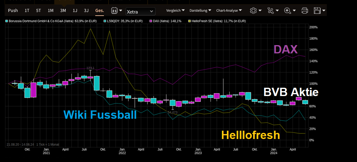Select the Ges. full time range tab

tap(100, 10)
